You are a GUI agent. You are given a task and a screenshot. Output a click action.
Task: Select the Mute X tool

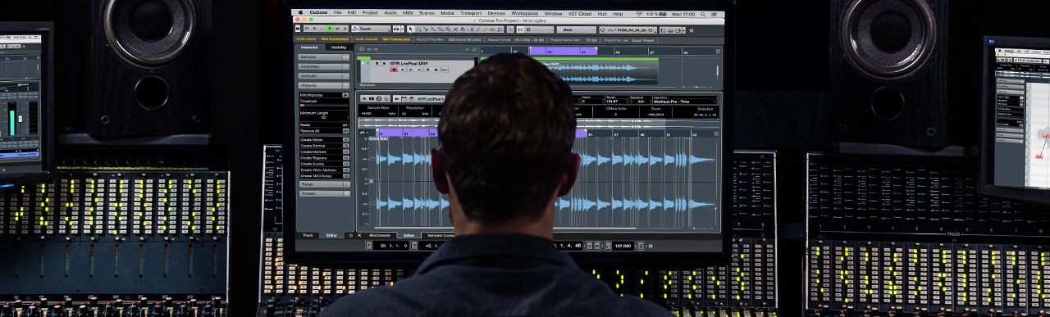pyautogui.click(x=455, y=29)
